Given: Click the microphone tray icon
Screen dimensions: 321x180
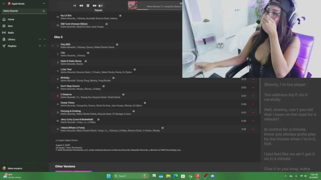Looking at the screenshot, I should point(296,176).
